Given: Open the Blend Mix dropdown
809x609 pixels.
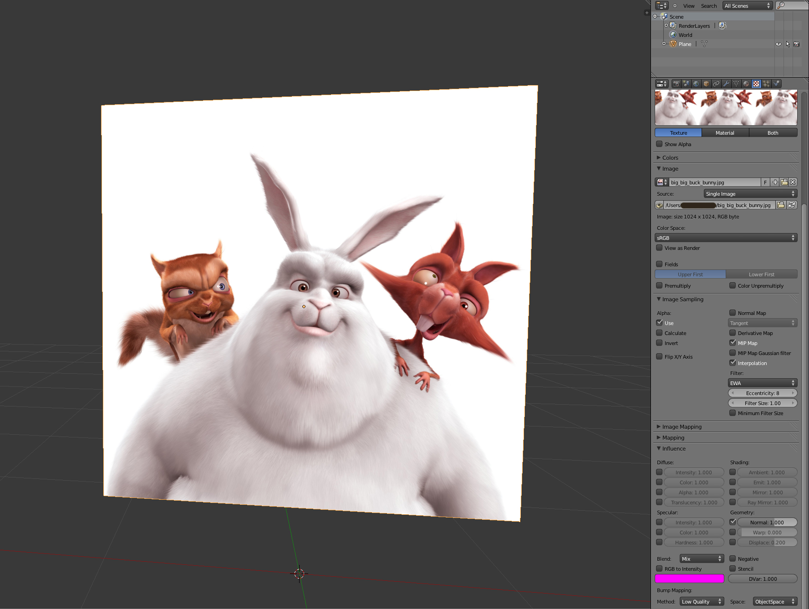Looking at the screenshot, I should [x=702, y=559].
